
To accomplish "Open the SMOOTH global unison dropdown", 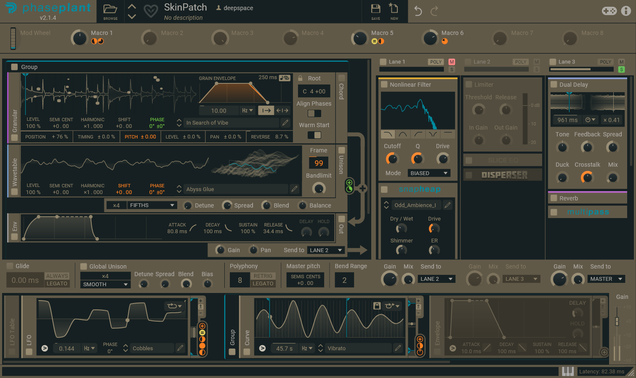I will click(x=105, y=285).
